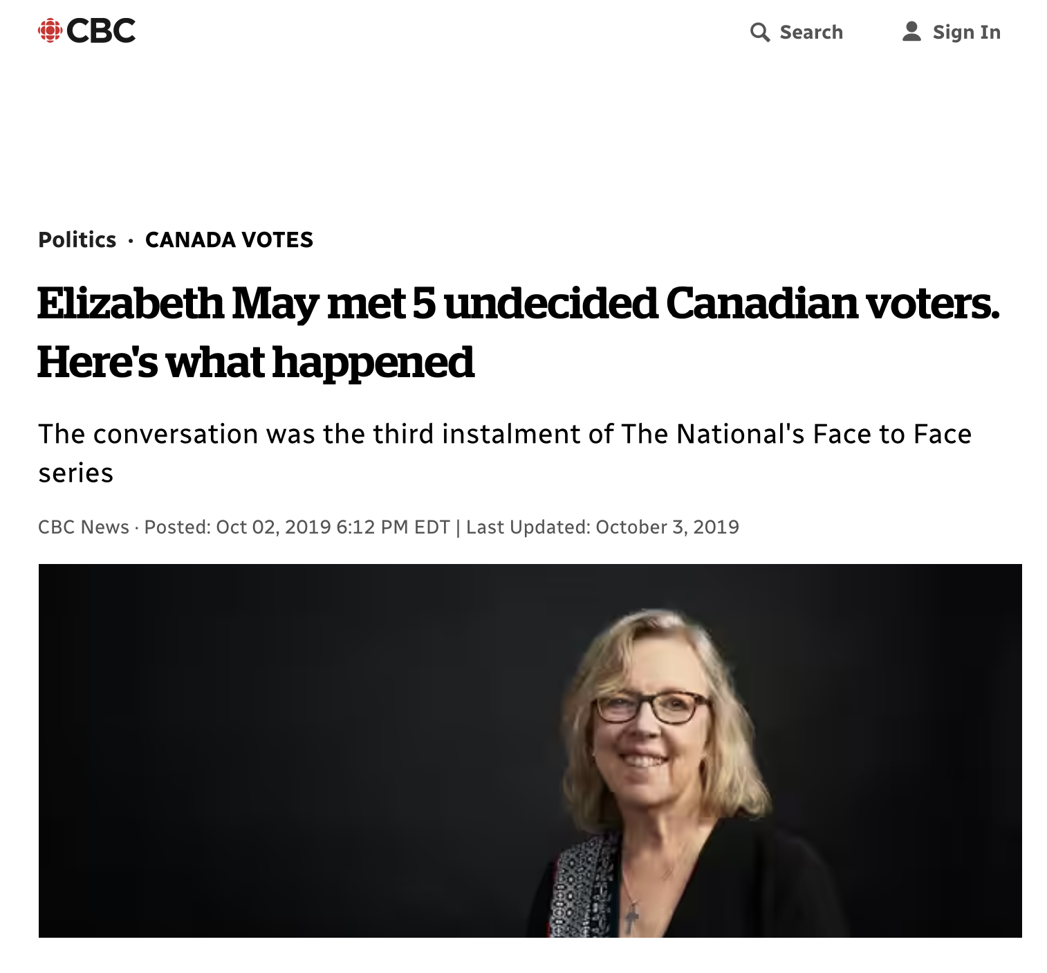Click the Last Updated October 3, 2019 text
The width and height of the screenshot is (1047, 973).
click(602, 527)
